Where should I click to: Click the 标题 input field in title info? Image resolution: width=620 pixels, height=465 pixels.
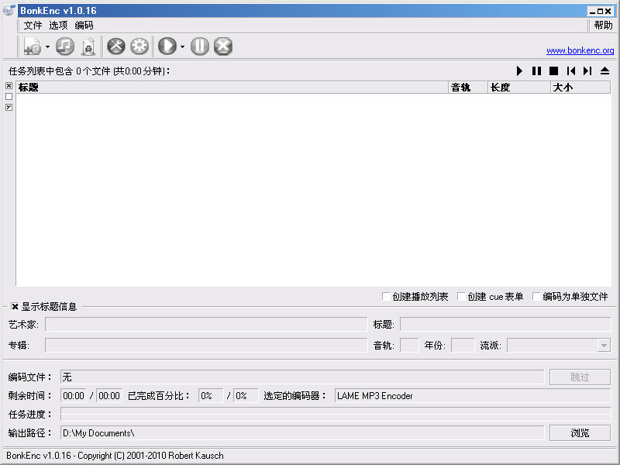coord(505,324)
